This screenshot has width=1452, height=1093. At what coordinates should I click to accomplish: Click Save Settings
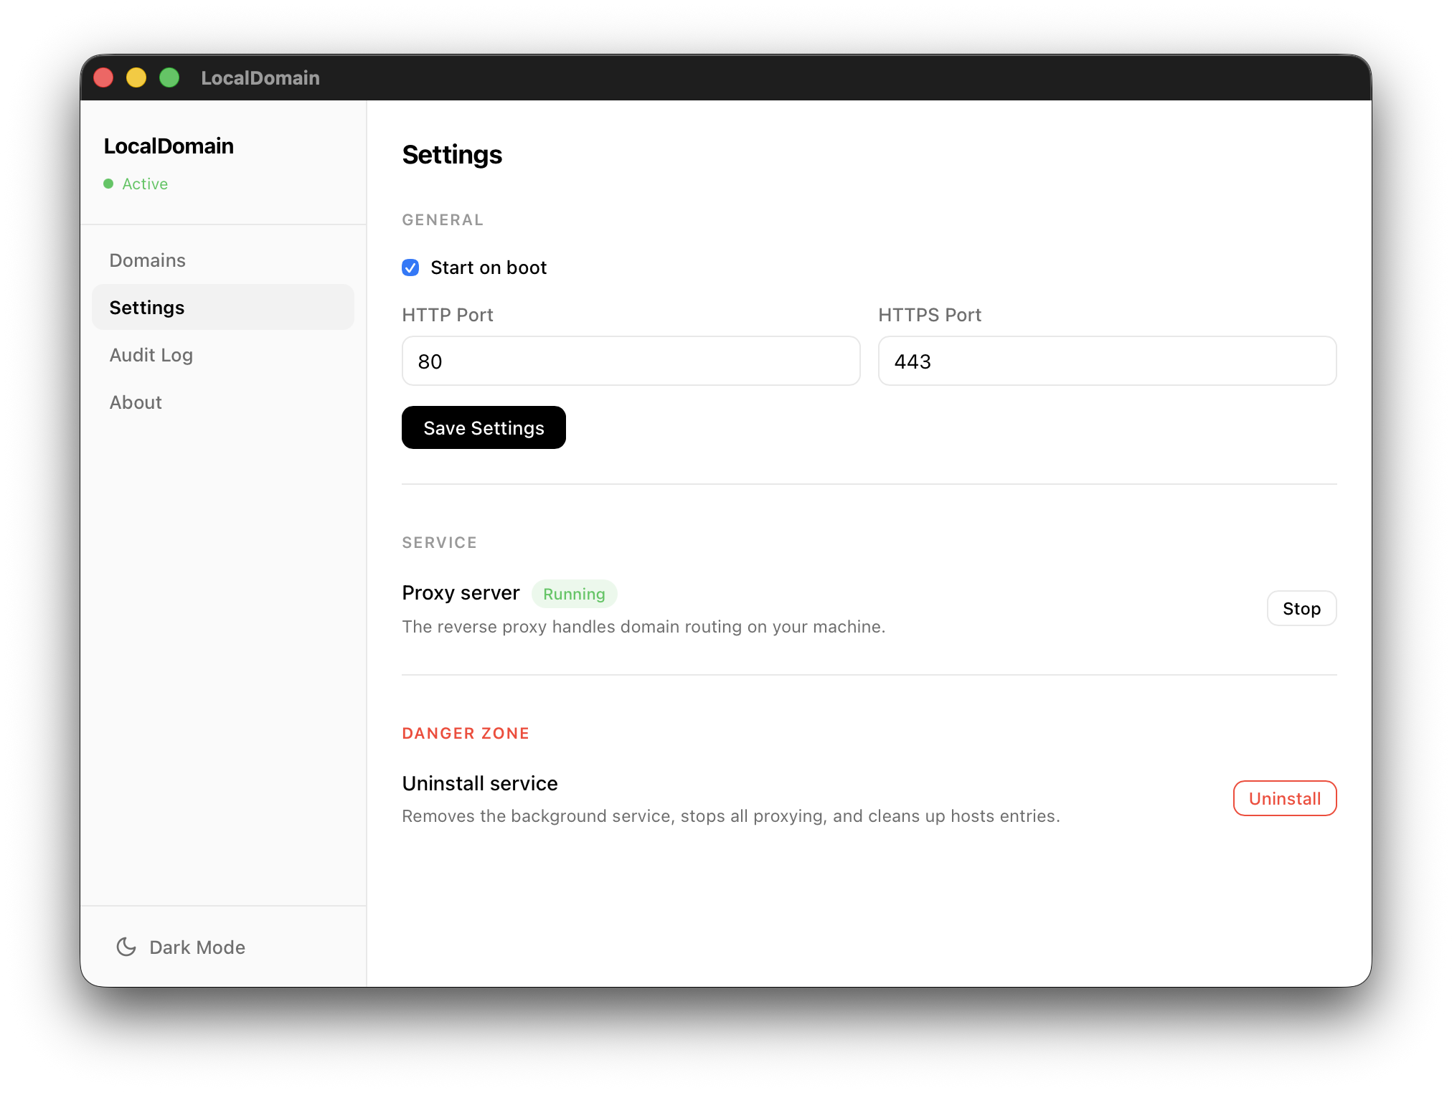click(484, 427)
